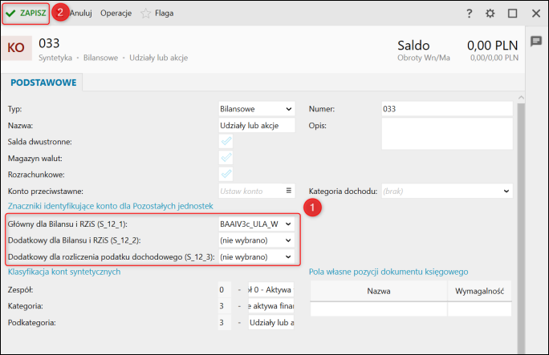
Task: Click the Zapisz save button
Action: point(26,14)
